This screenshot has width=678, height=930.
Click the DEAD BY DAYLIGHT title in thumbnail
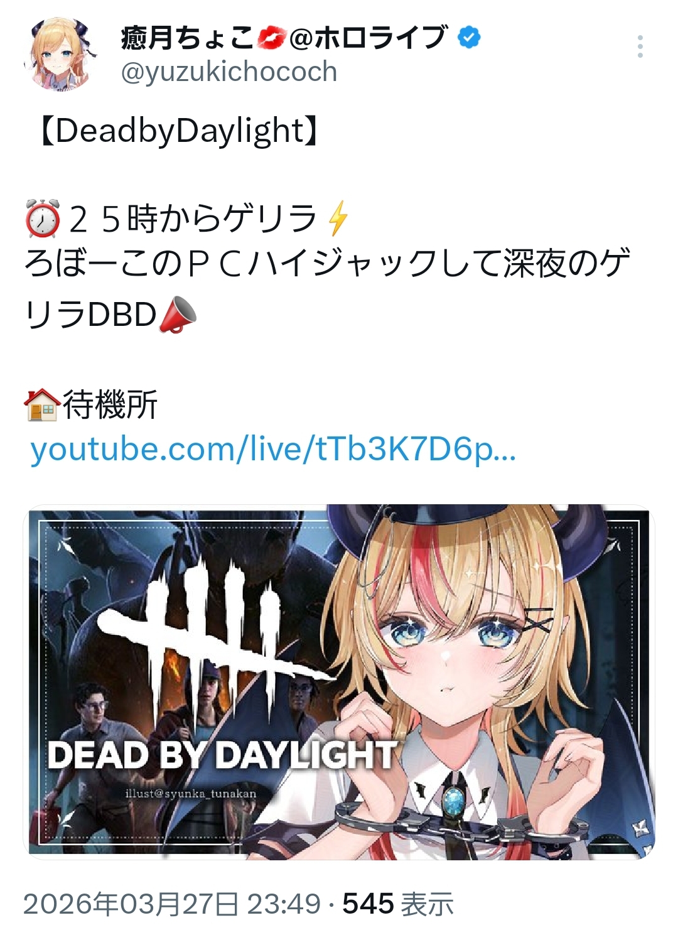tap(223, 755)
